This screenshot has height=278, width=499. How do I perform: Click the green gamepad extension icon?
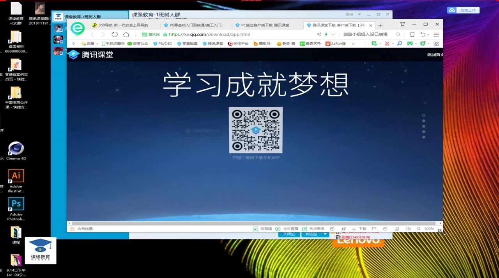410,44
